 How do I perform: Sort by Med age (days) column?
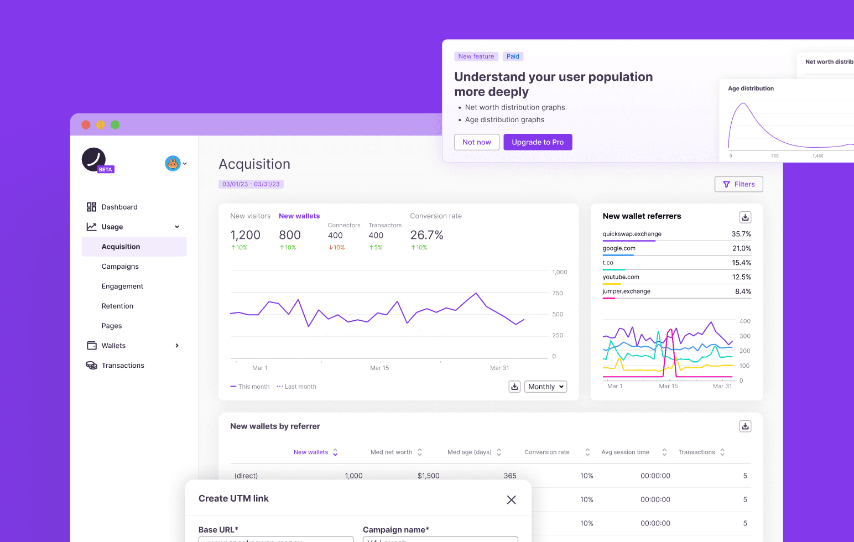pos(475,452)
